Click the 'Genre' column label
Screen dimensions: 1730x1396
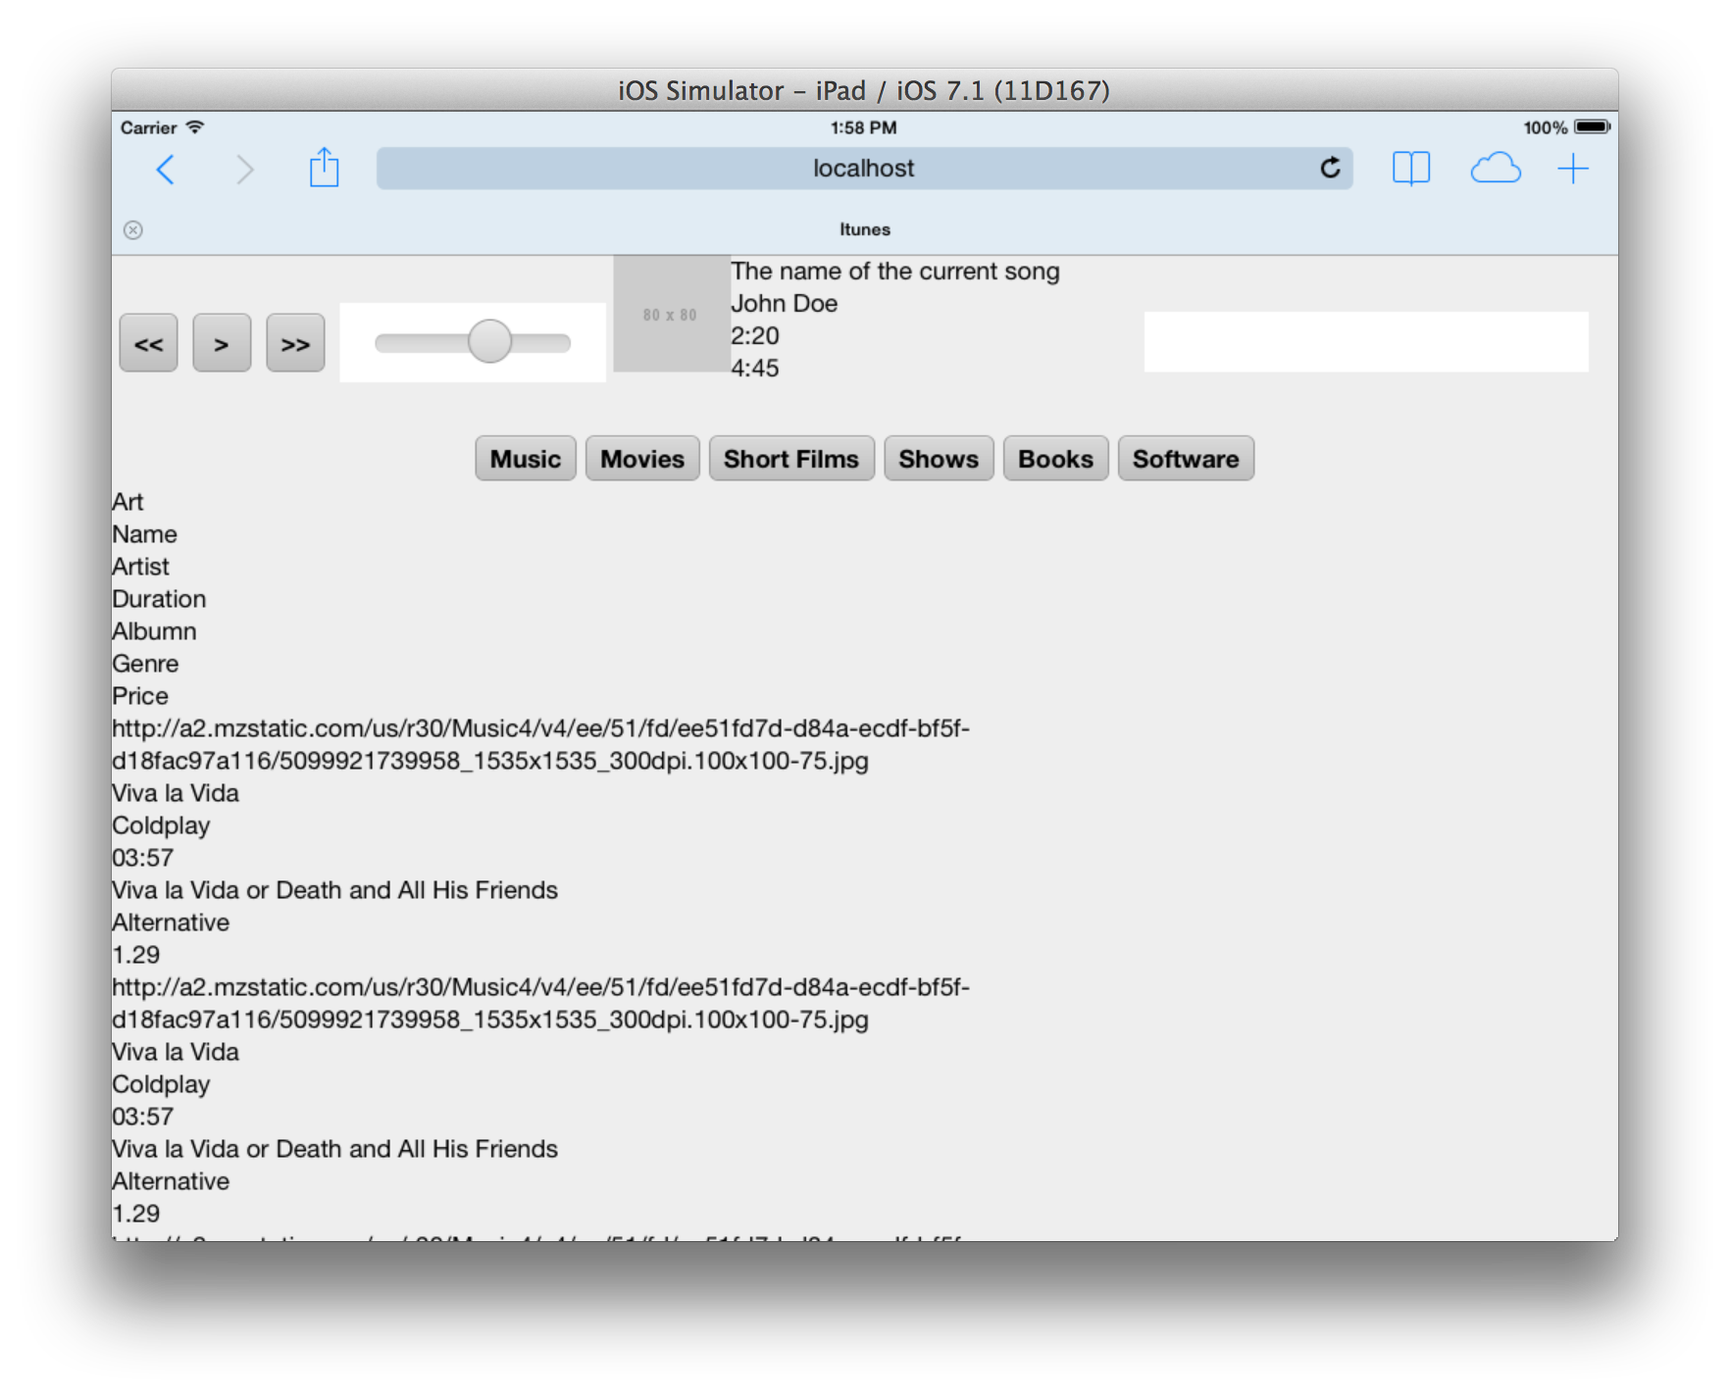(x=145, y=664)
